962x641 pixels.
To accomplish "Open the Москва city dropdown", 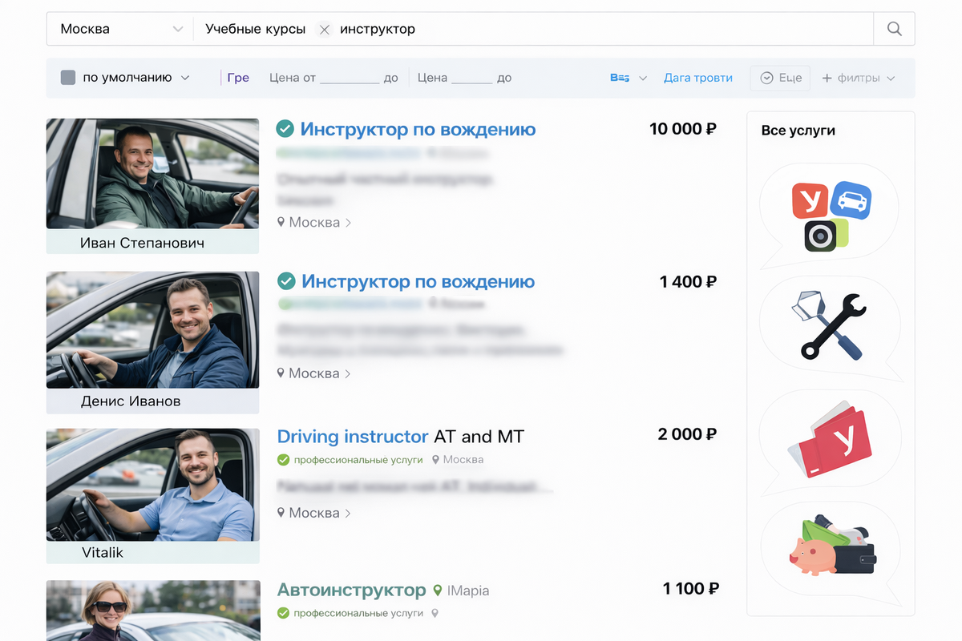I will coord(120,29).
